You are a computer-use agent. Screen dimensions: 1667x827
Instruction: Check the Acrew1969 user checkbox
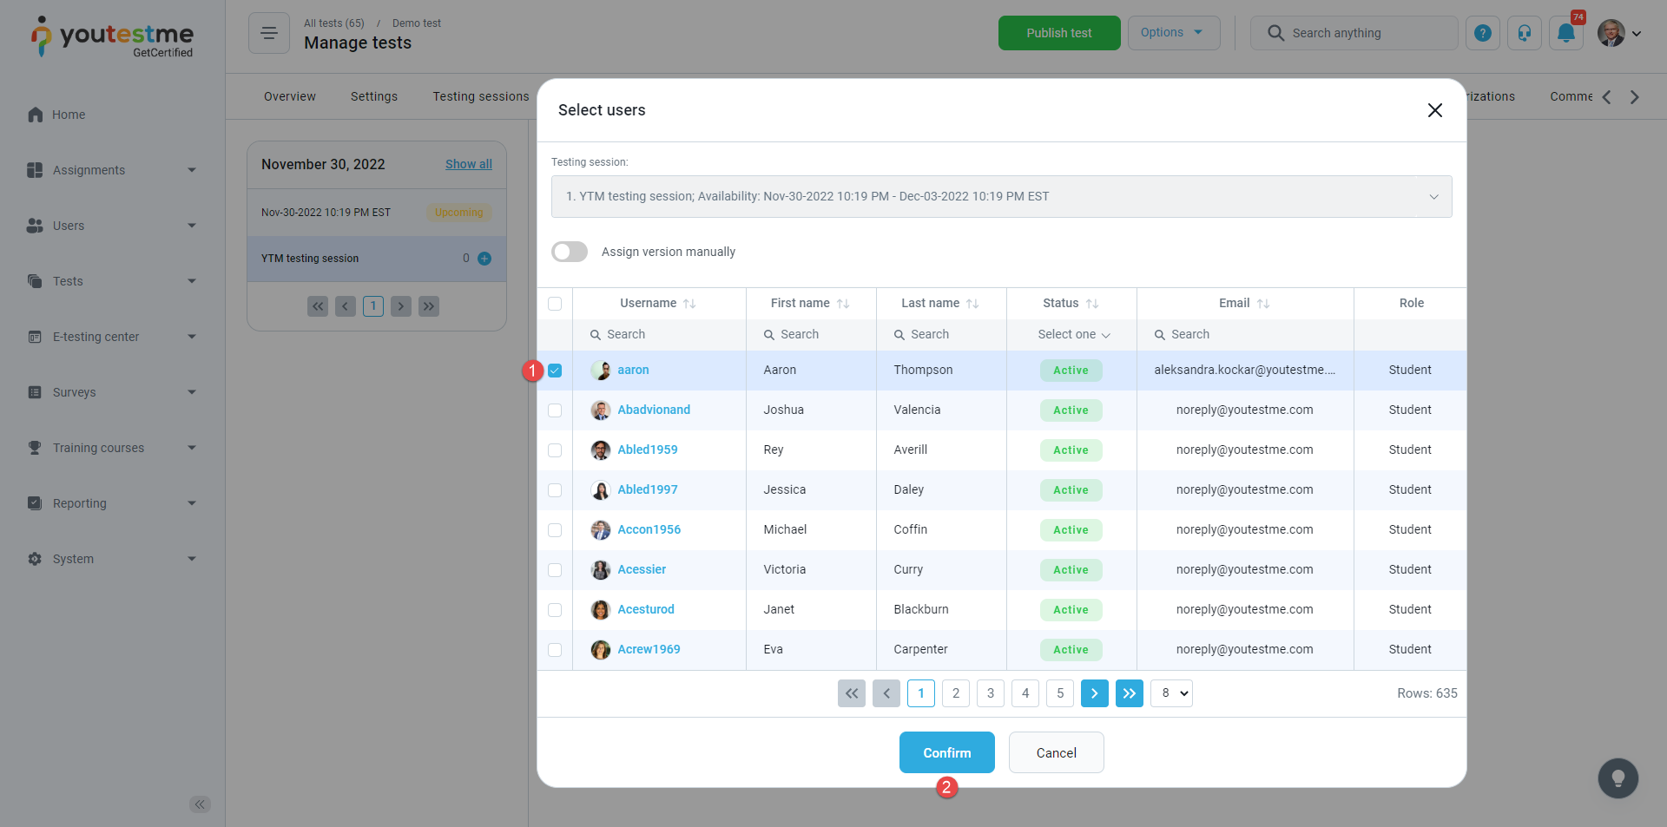(555, 650)
